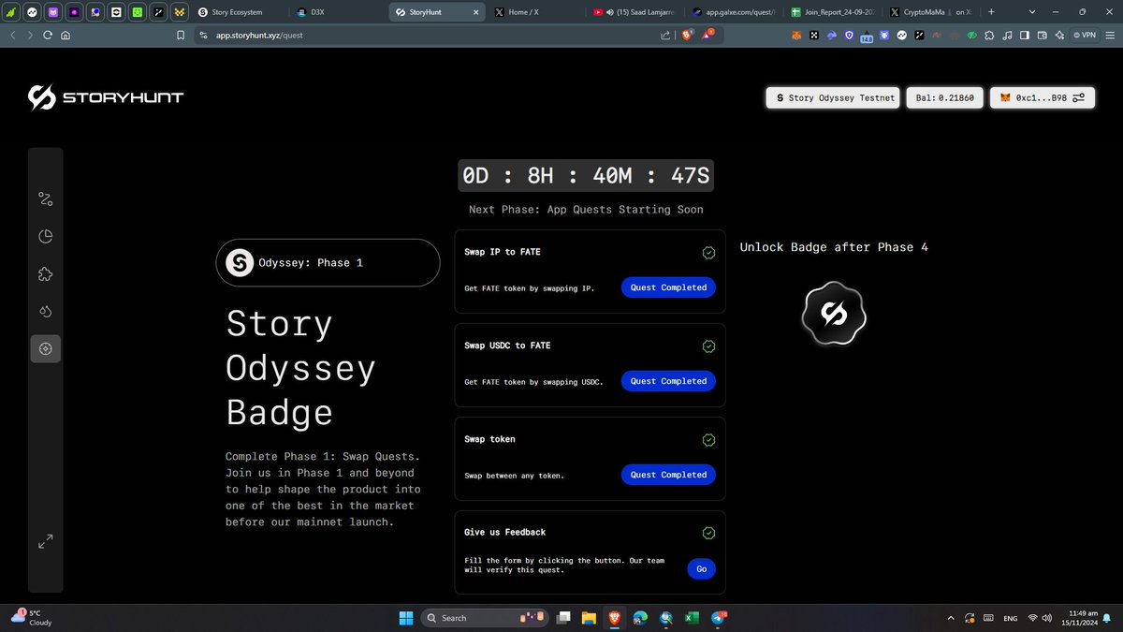Switch to the Home / X tab
The height and width of the screenshot is (632, 1123).
pos(533,12)
